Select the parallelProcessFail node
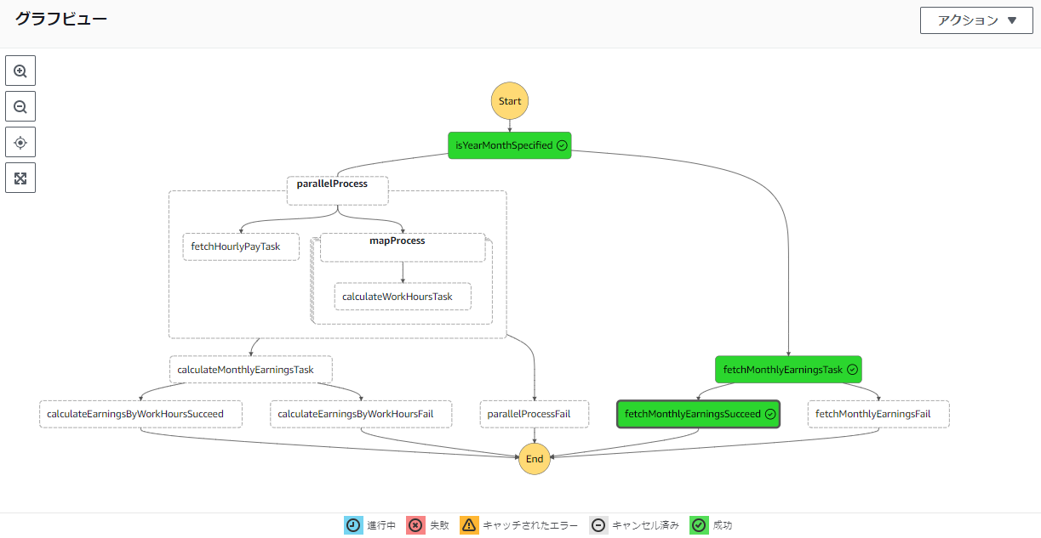Screen dimensions: 1041x538 534,414
